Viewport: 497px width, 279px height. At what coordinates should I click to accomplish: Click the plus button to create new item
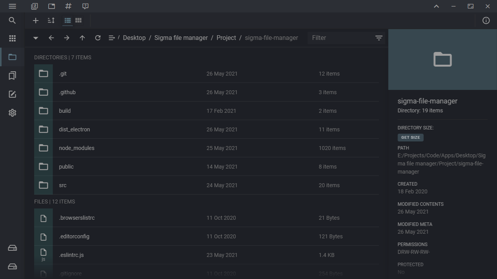point(36,21)
